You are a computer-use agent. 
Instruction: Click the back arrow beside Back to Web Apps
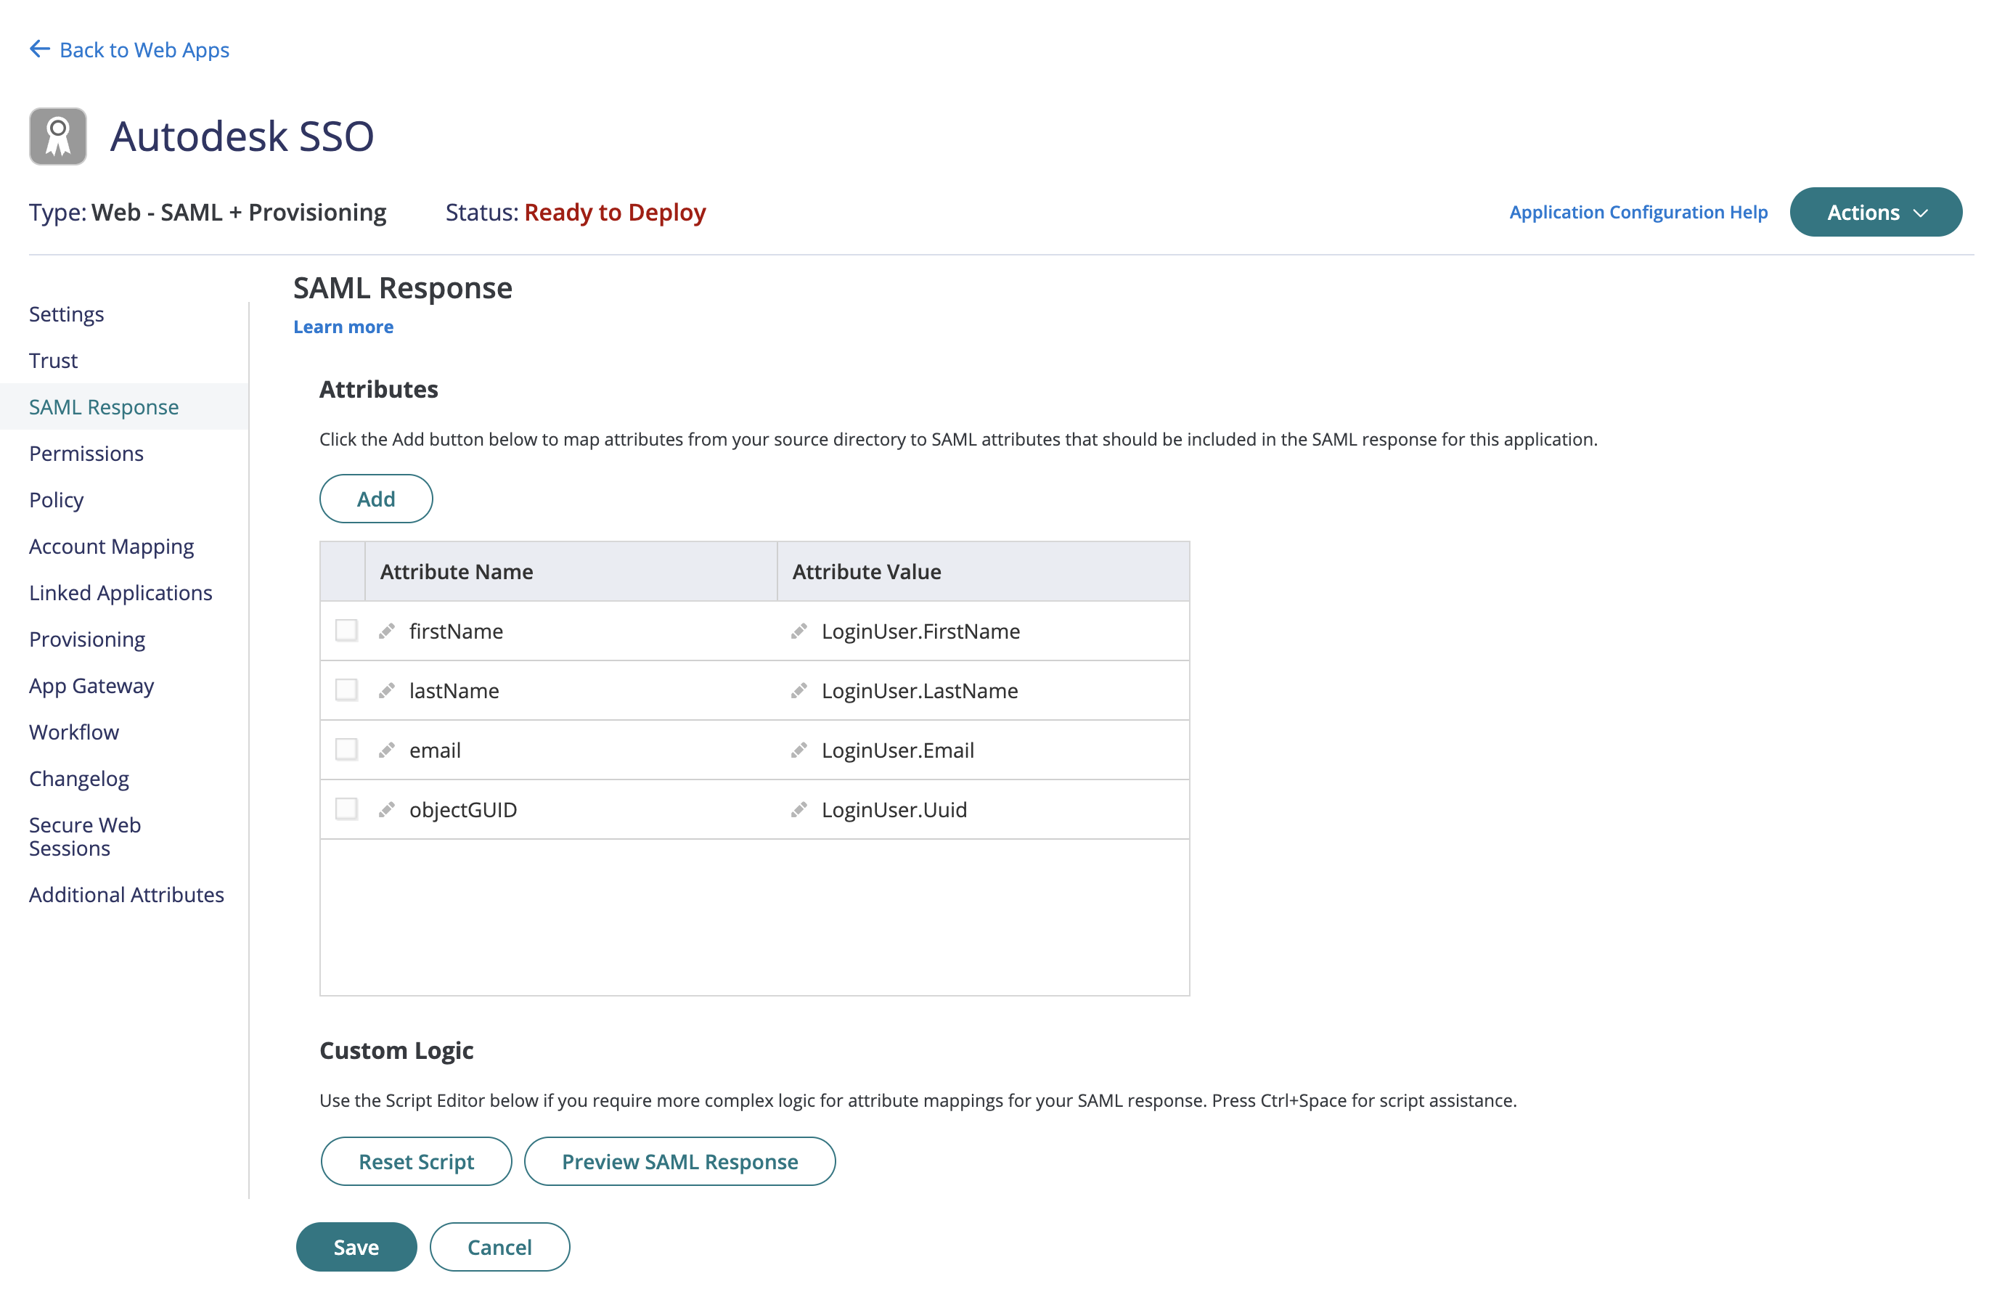point(38,49)
